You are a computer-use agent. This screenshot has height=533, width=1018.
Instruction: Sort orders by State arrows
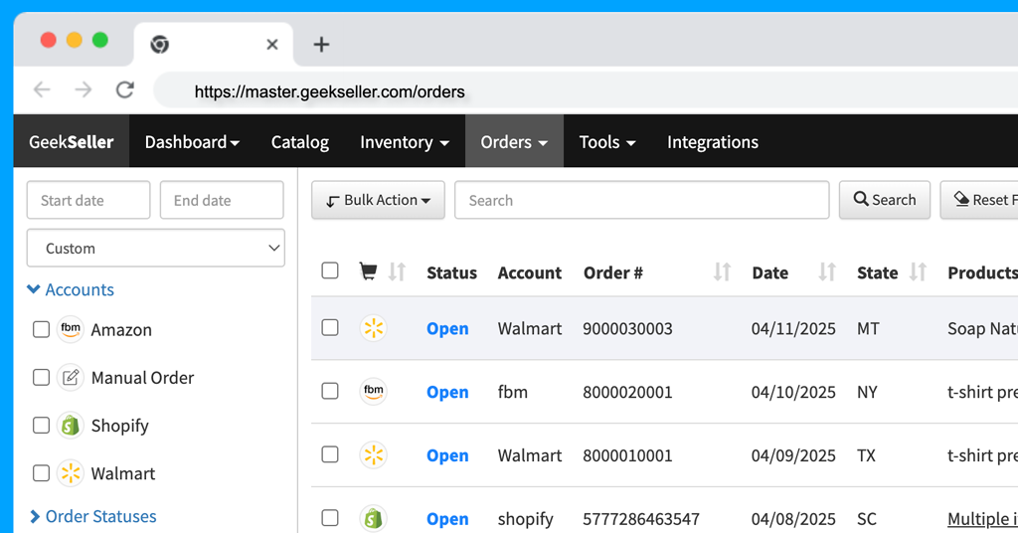[918, 272]
